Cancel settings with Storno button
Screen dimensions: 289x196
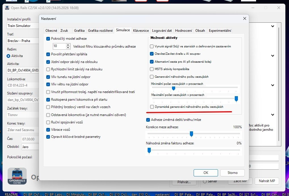click(233, 173)
